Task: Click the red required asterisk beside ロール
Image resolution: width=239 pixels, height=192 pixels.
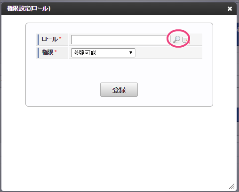Action: point(60,38)
